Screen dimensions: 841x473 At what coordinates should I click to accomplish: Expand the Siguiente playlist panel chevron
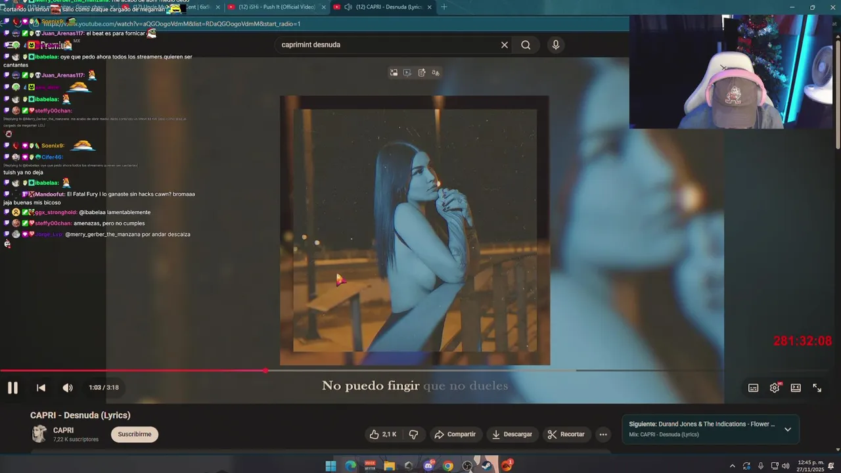[x=788, y=430]
